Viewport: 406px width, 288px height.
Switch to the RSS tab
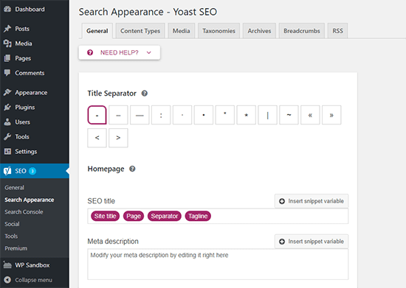[337, 31]
